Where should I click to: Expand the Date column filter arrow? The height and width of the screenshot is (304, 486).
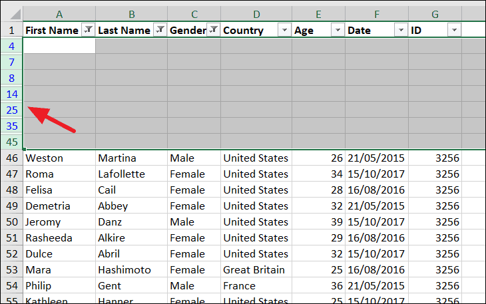coord(401,30)
